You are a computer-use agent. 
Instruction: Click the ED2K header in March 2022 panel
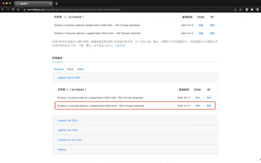click(x=197, y=90)
